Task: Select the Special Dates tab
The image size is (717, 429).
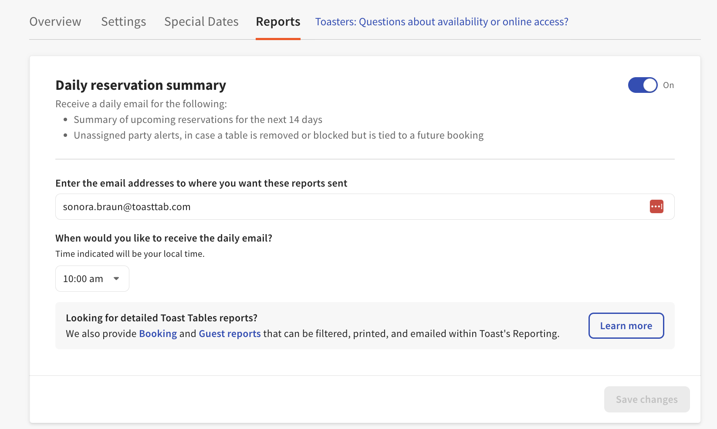Action: (201, 21)
